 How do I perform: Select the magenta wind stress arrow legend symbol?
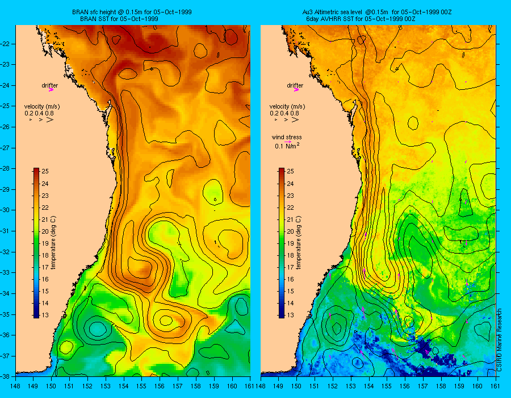(x=288, y=142)
